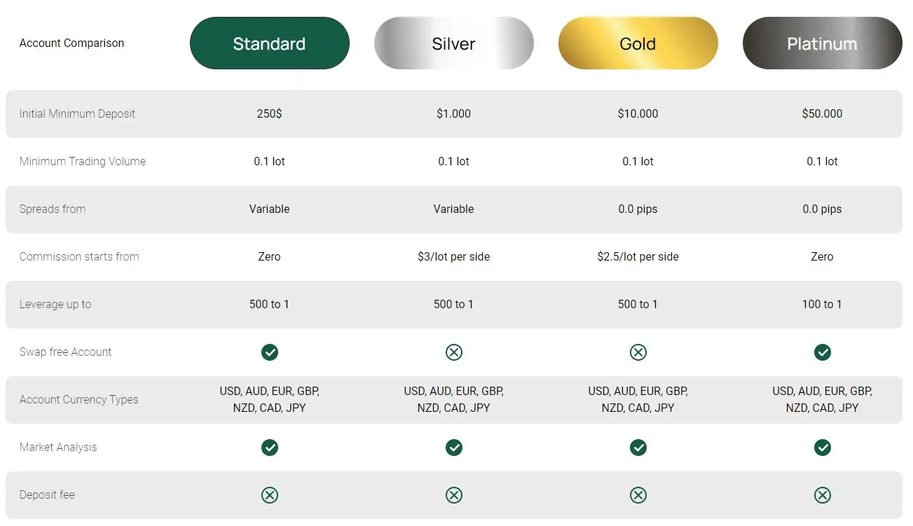Click Platinum's $50.000 minimum deposit value
Viewport: 913px width, 526px height.
[x=822, y=114]
